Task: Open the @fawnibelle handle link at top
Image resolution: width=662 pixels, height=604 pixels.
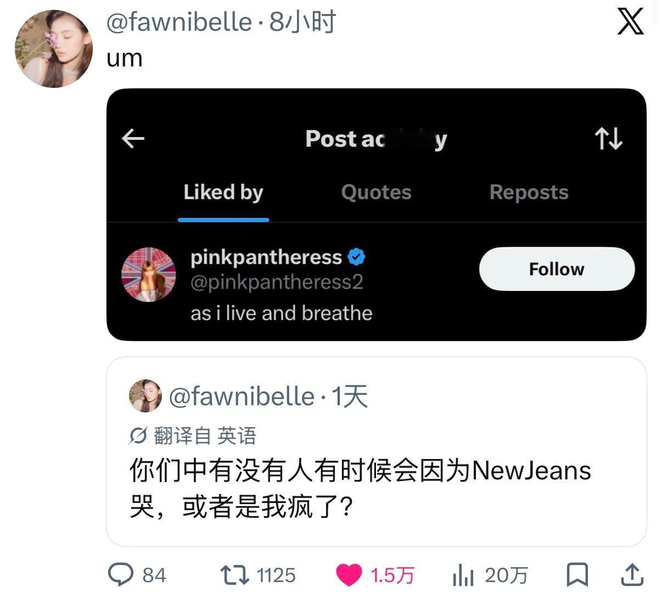Action: click(179, 23)
